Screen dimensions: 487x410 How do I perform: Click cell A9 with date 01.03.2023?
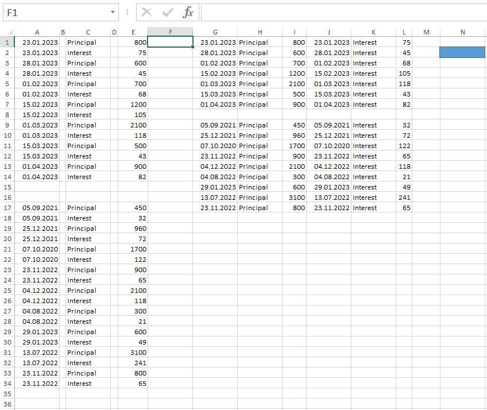coord(37,125)
